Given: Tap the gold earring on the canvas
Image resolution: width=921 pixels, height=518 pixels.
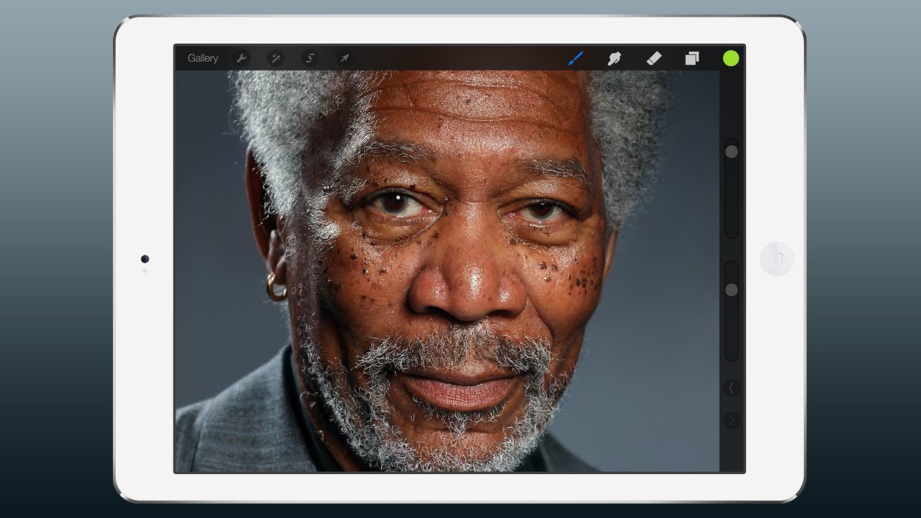Looking at the screenshot, I should (x=276, y=288).
